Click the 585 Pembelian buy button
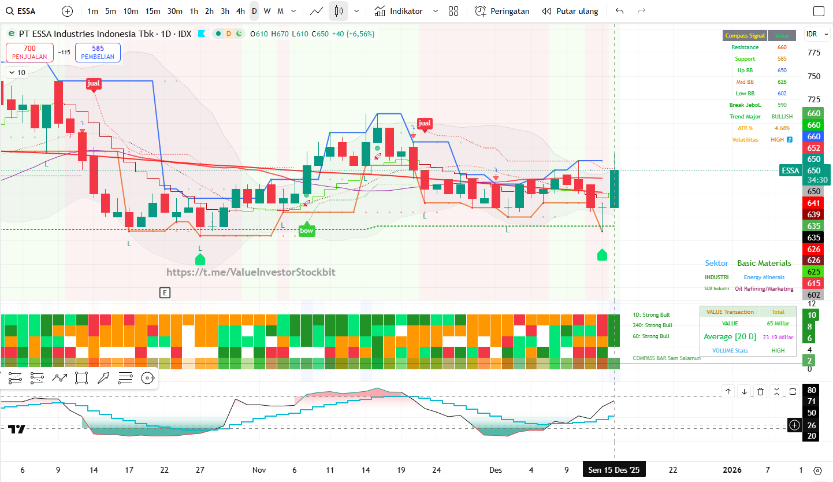Image resolution: width=833 pixels, height=482 pixels. click(98, 53)
